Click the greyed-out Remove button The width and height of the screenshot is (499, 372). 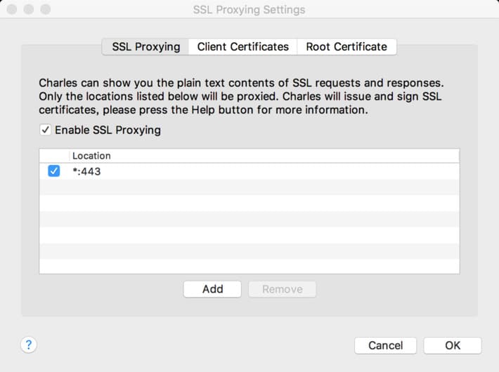(283, 289)
